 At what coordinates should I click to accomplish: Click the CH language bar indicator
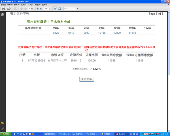click(x=131, y=134)
